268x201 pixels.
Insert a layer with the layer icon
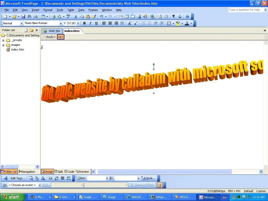click(x=133, y=16)
